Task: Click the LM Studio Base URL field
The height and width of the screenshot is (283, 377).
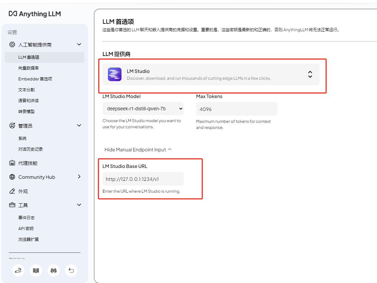Action: point(143,179)
